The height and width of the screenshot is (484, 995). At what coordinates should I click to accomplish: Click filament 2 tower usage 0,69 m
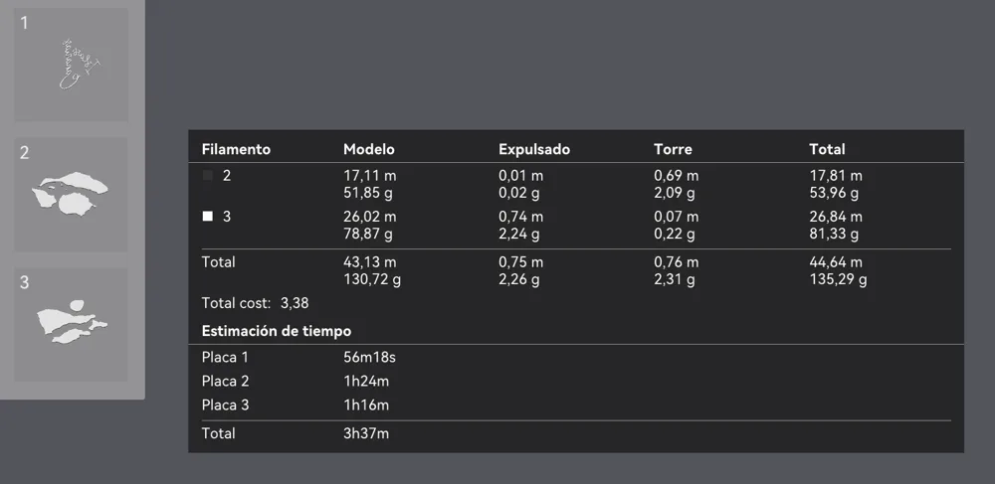(x=677, y=176)
